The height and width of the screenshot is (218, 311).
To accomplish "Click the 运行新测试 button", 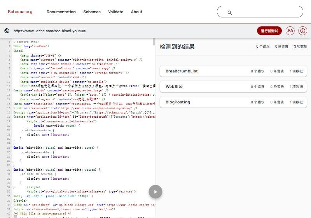I will 269,31.
